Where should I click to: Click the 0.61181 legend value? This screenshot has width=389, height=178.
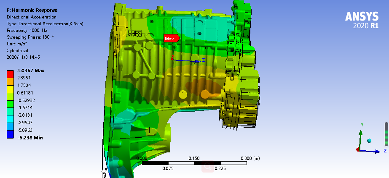26,92
